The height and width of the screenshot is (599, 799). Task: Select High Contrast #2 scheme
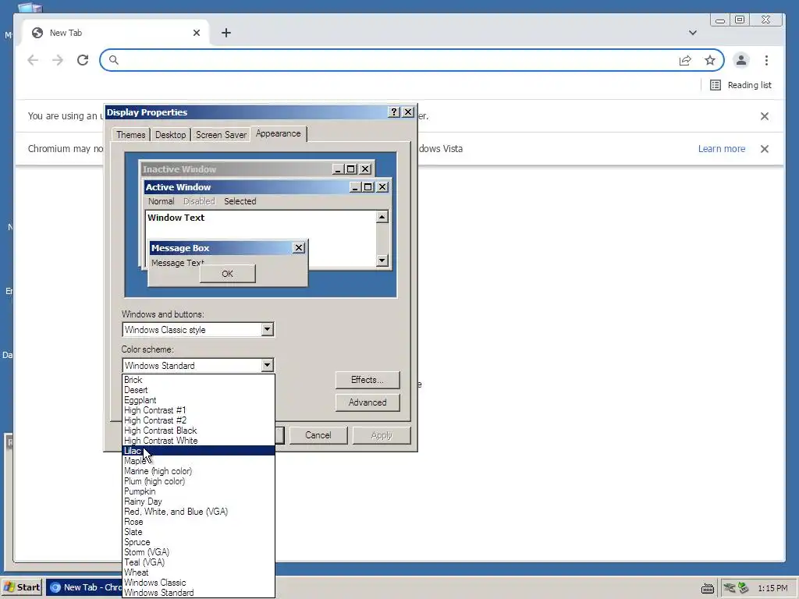pyautogui.click(x=199, y=420)
